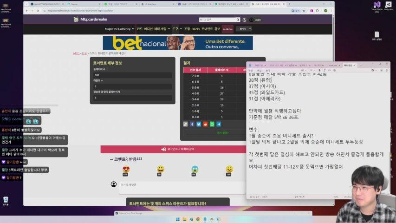The width and height of the screenshot is (396, 223).
Task: Open the Decks menu item
Action: point(195,29)
